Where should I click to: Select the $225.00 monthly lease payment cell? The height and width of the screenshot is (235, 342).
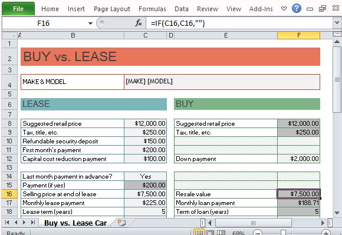pyautogui.click(x=146, y=203)
